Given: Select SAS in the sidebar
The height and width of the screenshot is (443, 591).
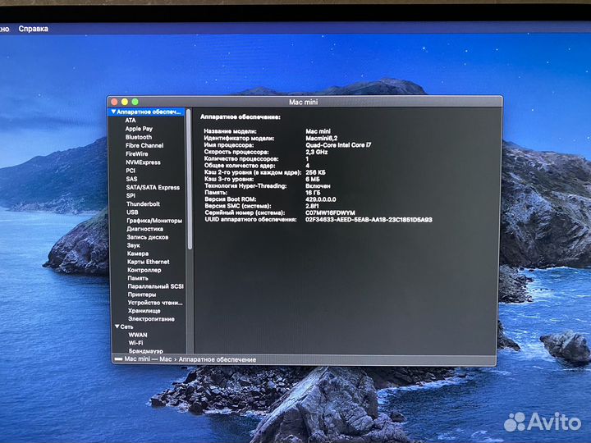Looking at the screenshot, I should (131, 179).
